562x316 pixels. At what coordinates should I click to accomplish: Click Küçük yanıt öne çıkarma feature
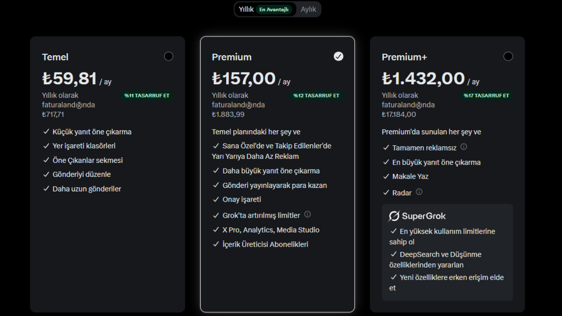click(x=92, y=132)
